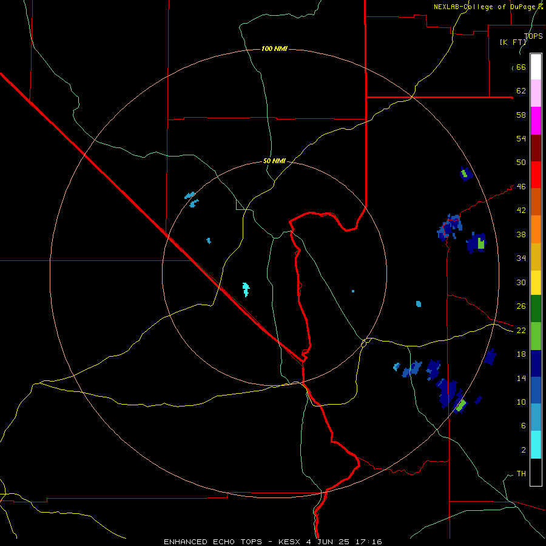Click the "26" legend value
Screen dimensions: 546x546
[521, 306]
